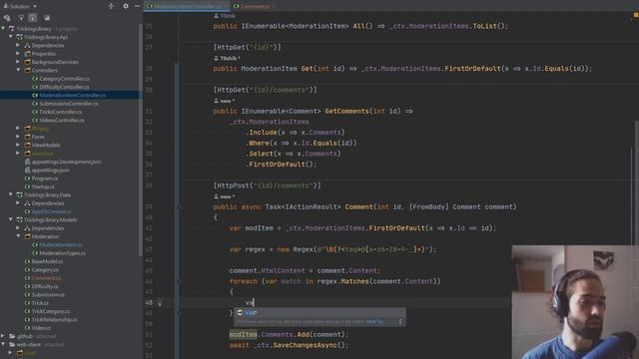The image size is (639, 359).
Task: Open CategoryController.cs in the tree
Action: 64,79
